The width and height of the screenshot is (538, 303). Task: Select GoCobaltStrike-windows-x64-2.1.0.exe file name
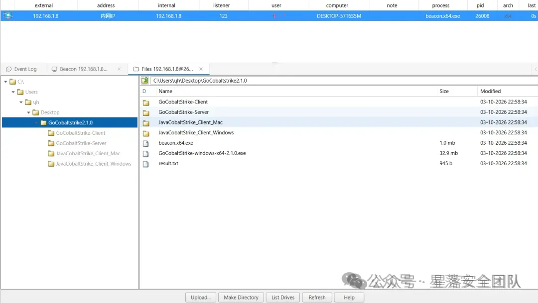pyautogui.click(x=202, y=153)
